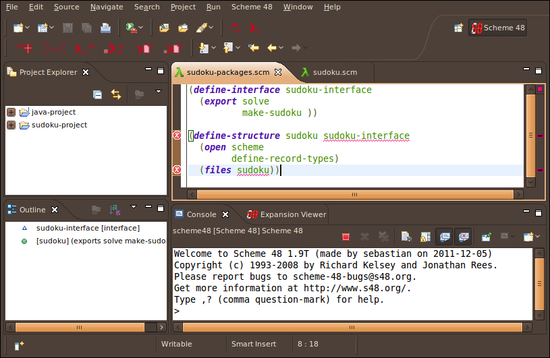Switch to the Expansion Viewer tab

(x=287, y=214)
